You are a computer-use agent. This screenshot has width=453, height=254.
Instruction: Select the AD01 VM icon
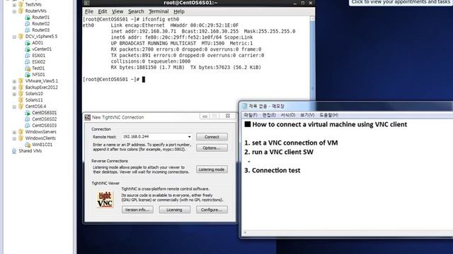(x=28, y=42)
